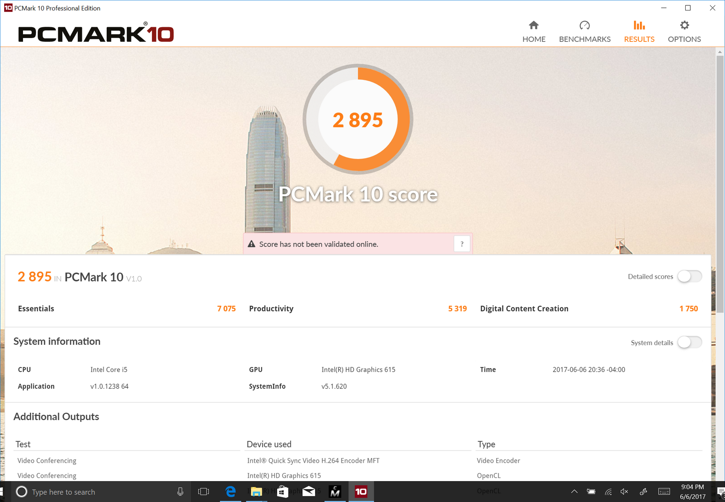Click the Intel Quick Sync Video H.264 Encoder MFT entry
Image resolution: width=725 pixels, height=502 pixels.
coord(313,461)
